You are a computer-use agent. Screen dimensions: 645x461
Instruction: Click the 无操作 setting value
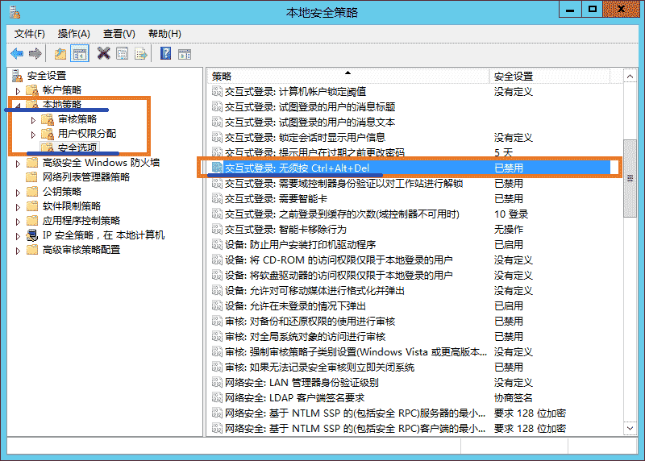point(509,230)
